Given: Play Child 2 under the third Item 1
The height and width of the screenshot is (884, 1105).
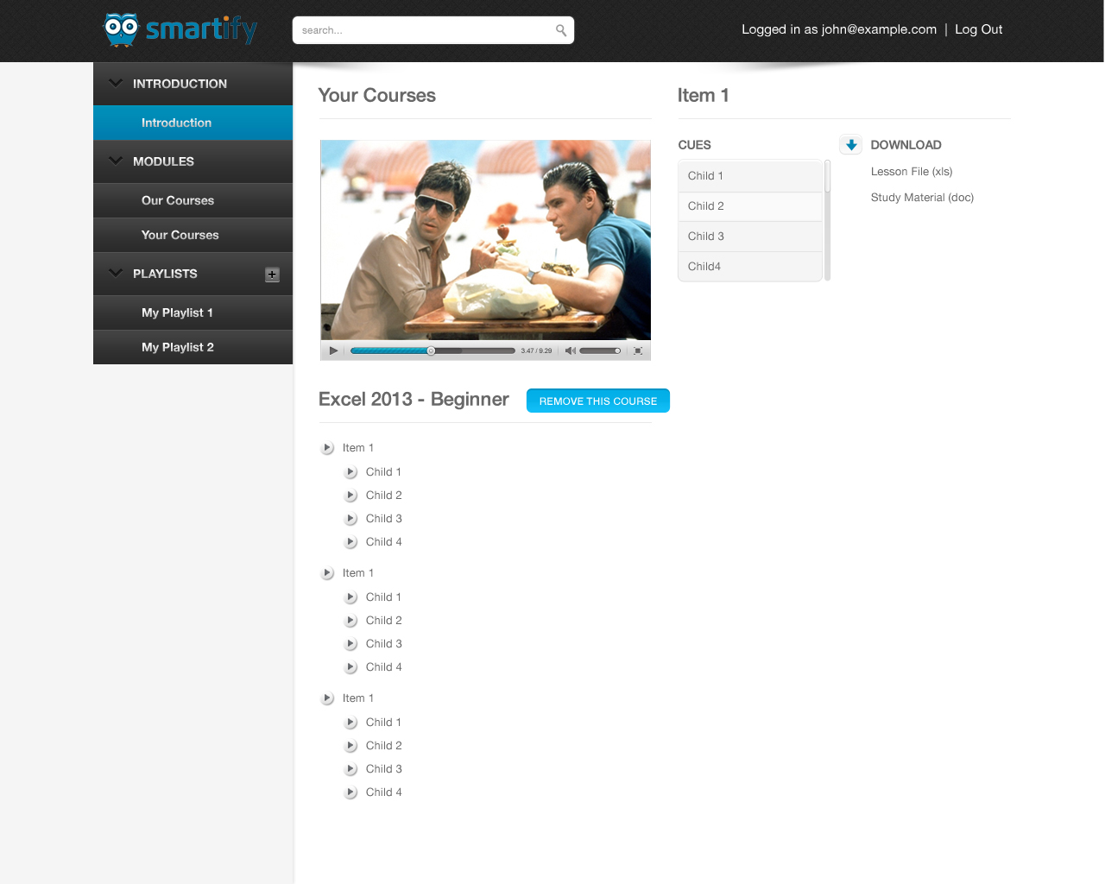Looking at the screenshot, I should [351, 746].
